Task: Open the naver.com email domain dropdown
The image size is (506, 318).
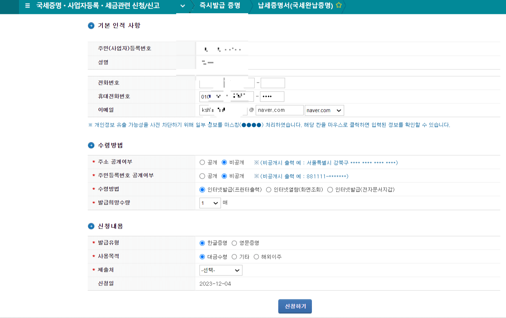Action: [324, 110]
